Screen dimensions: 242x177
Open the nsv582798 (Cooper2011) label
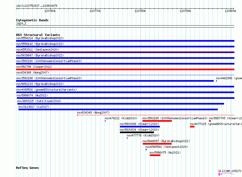pyautogui.click(x=34, y=67)
